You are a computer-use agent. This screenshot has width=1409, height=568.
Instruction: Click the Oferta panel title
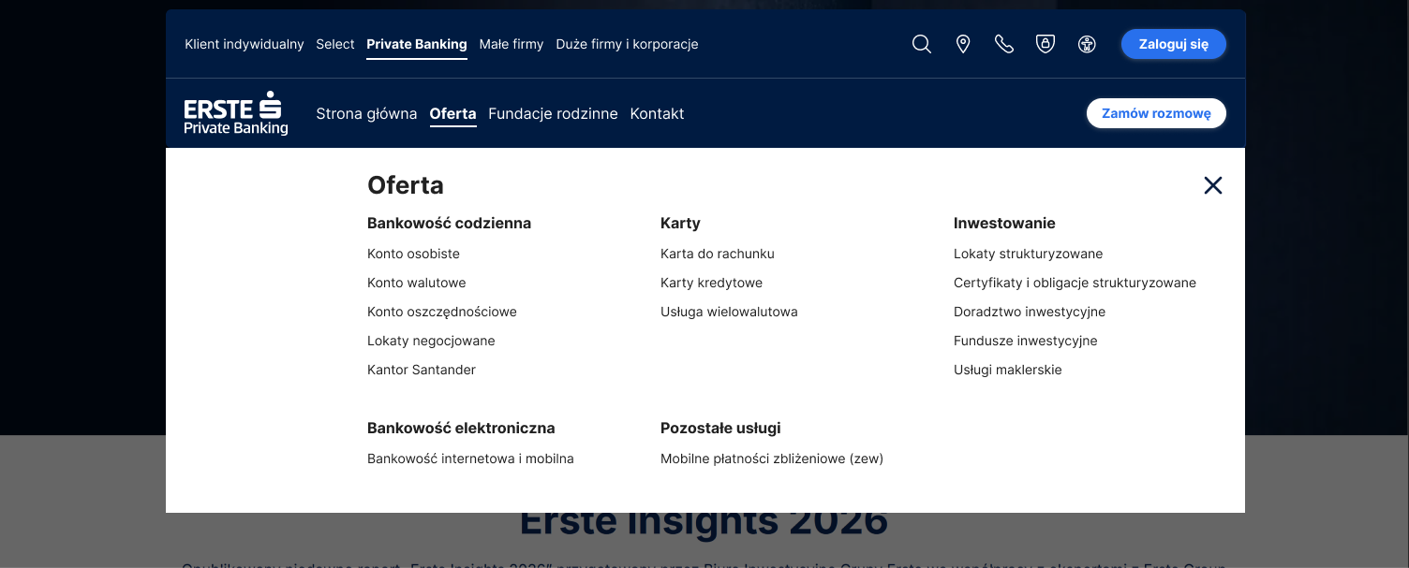point(406,185)
